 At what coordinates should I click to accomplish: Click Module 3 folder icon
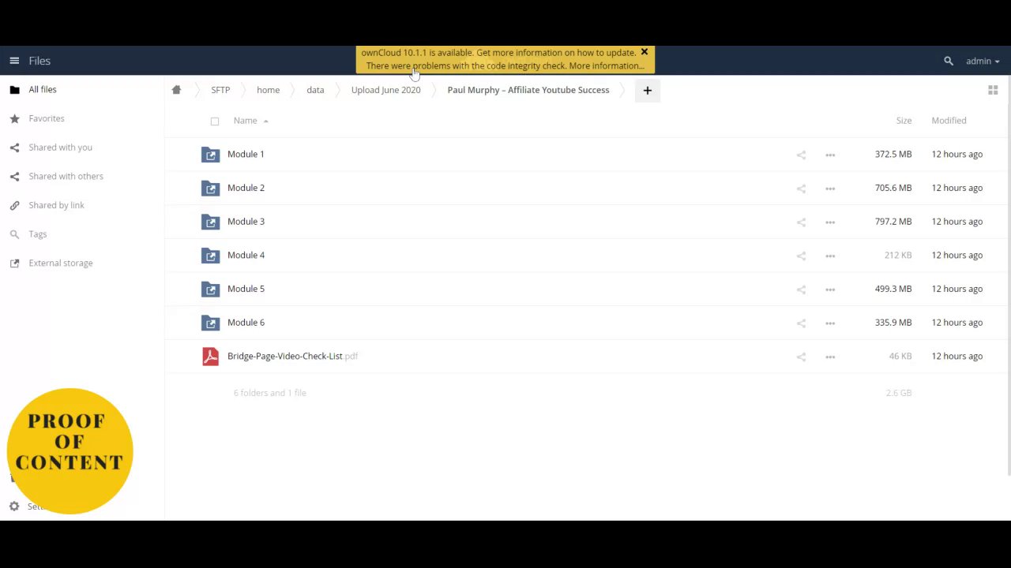210,222
